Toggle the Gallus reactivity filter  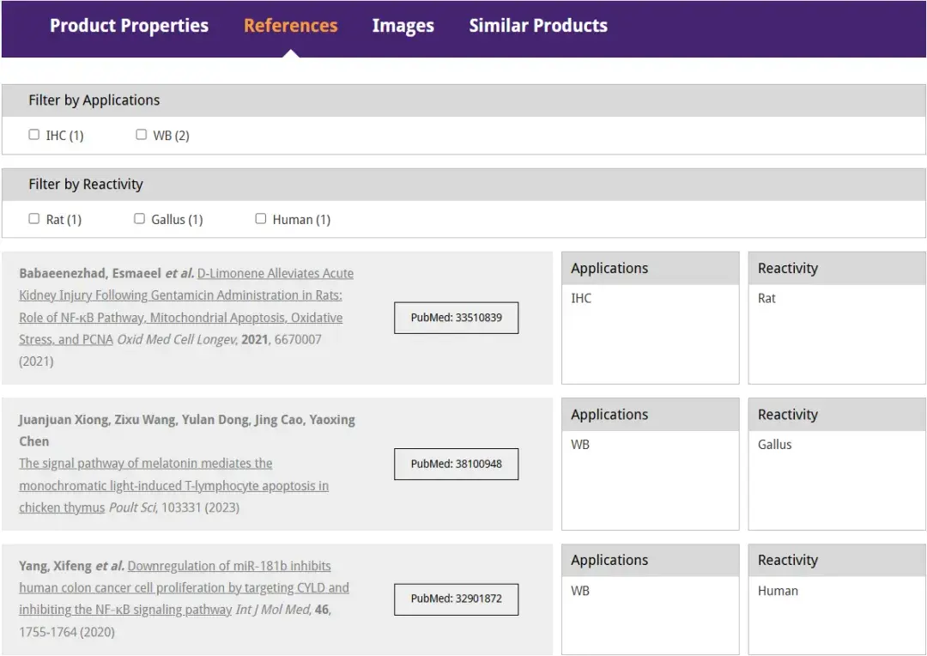coord(140,219)
